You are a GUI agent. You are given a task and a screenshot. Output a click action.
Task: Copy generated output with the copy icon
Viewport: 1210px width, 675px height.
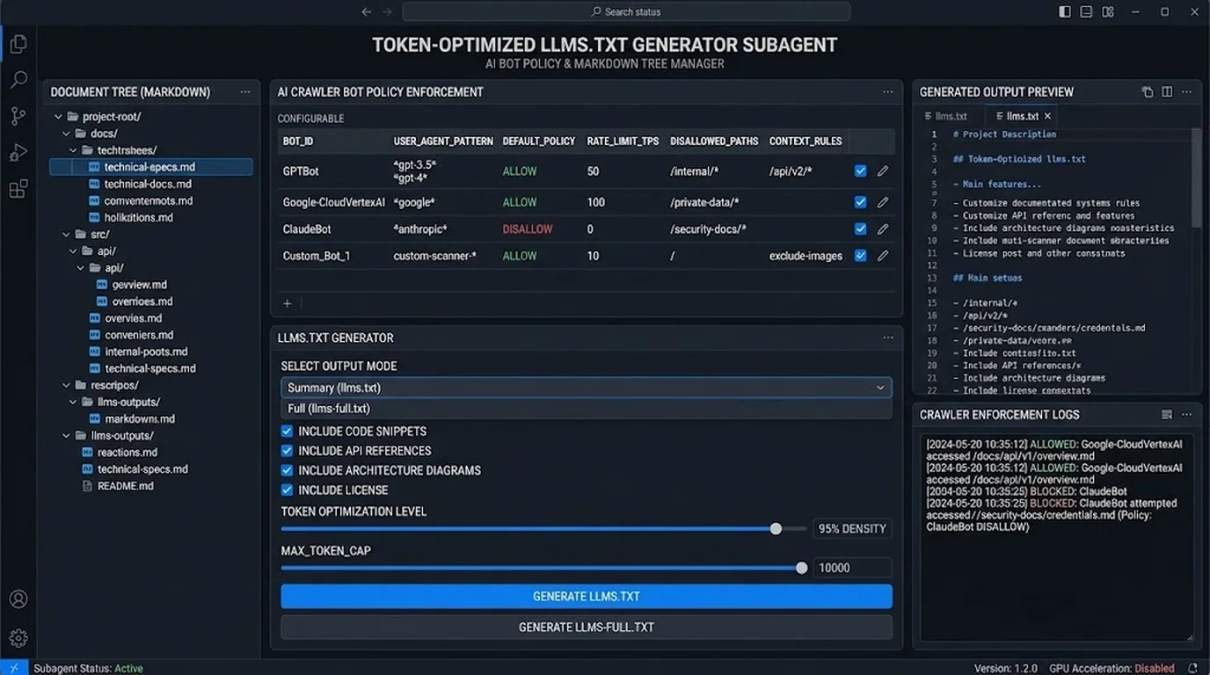1147,91
